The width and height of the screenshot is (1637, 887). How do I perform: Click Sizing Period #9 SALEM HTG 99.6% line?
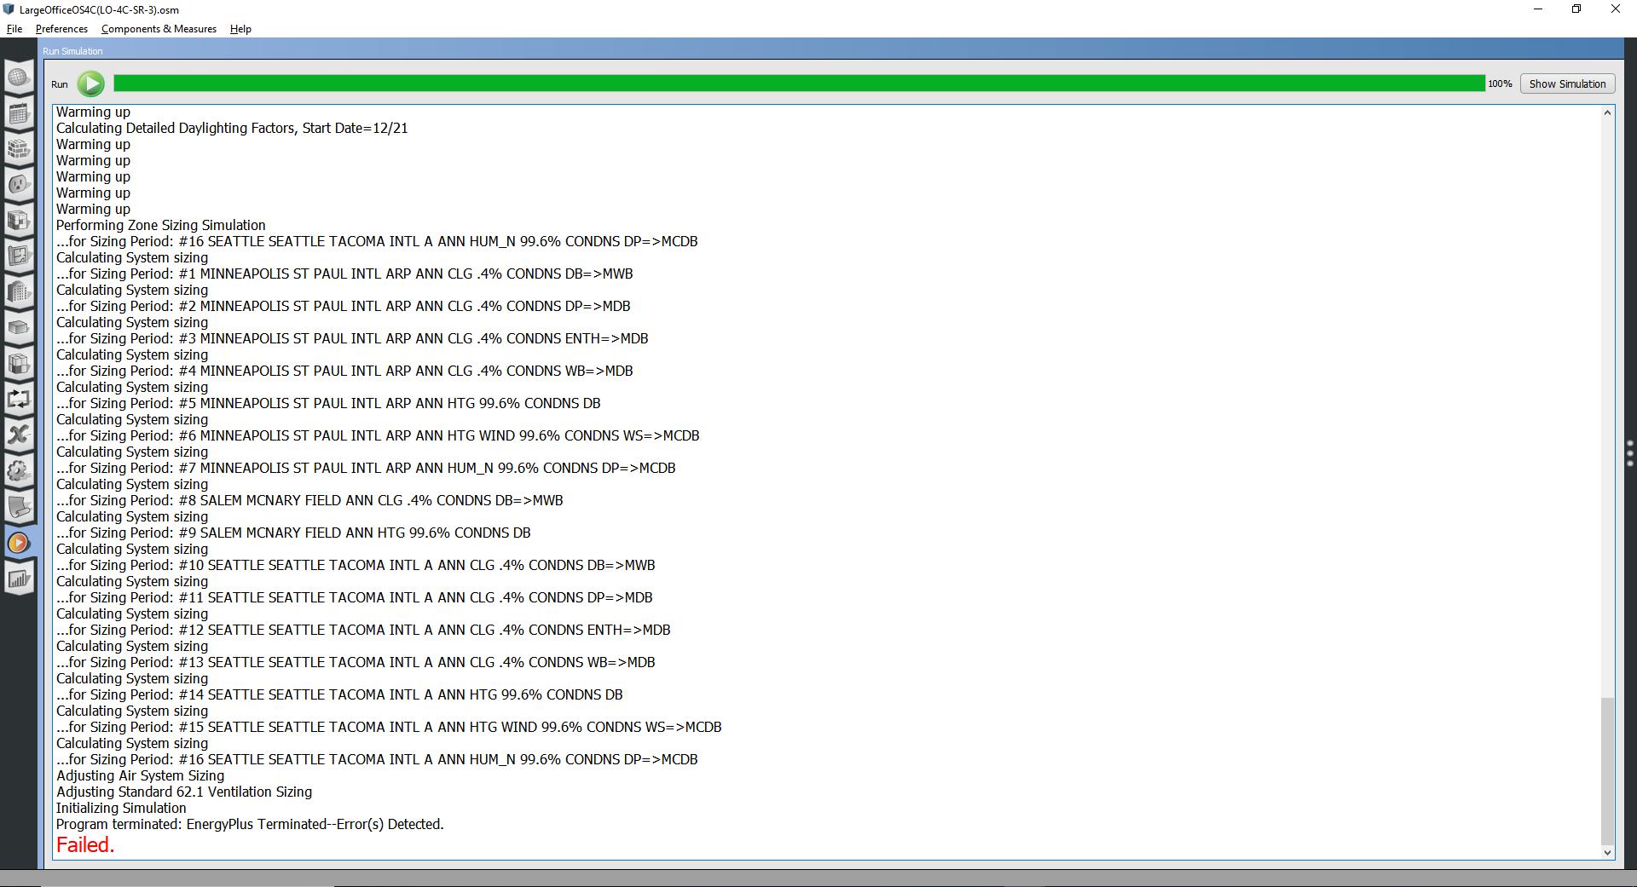[x=293, y=533]
